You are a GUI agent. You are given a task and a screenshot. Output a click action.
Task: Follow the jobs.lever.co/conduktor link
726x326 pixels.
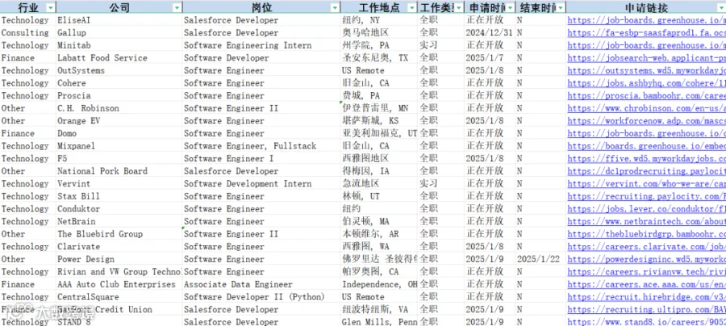coord(646,208)
